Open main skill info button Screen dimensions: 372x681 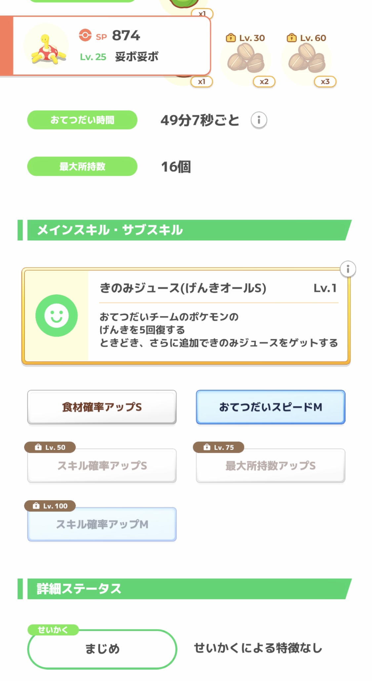click(348, 269)
